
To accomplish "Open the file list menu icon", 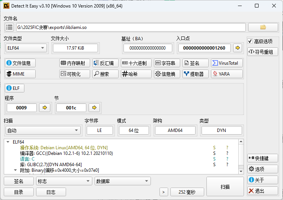I will pos(9,27).
